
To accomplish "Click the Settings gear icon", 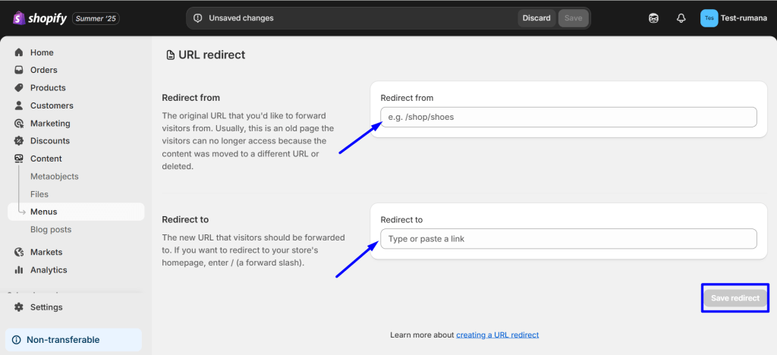I will (x=19, y=307).
